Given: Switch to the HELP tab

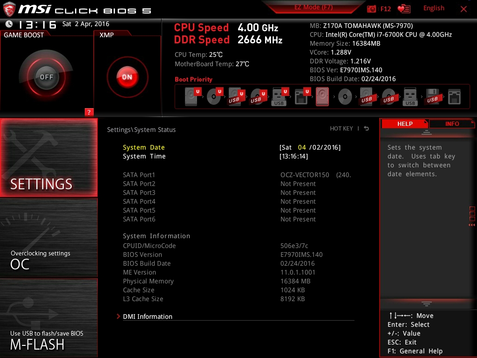Looking at the screenshot, I should tap(405, 124).
